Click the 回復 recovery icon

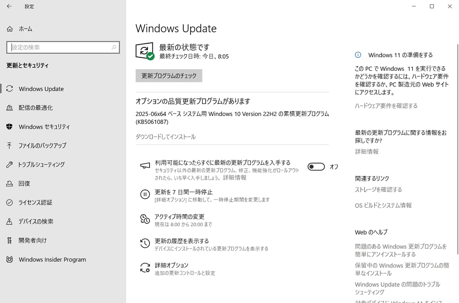(x=9, y=183)
